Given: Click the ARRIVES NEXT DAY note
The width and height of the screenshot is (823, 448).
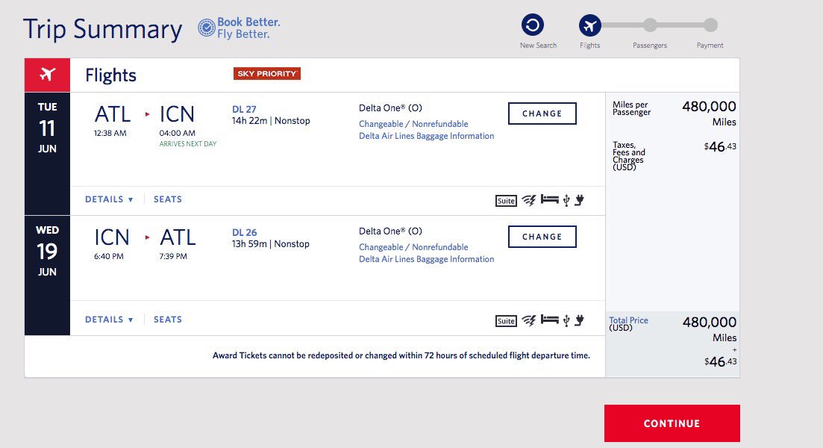Looking at the screenshot, I should point(188,144).
